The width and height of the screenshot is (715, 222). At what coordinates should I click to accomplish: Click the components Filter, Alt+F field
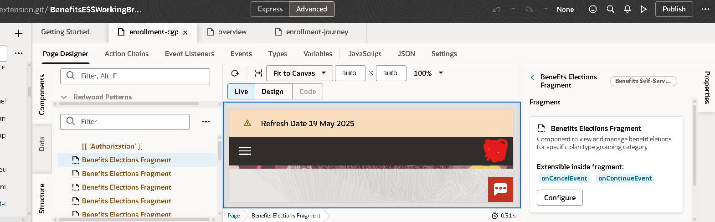[x=135, y=76]
